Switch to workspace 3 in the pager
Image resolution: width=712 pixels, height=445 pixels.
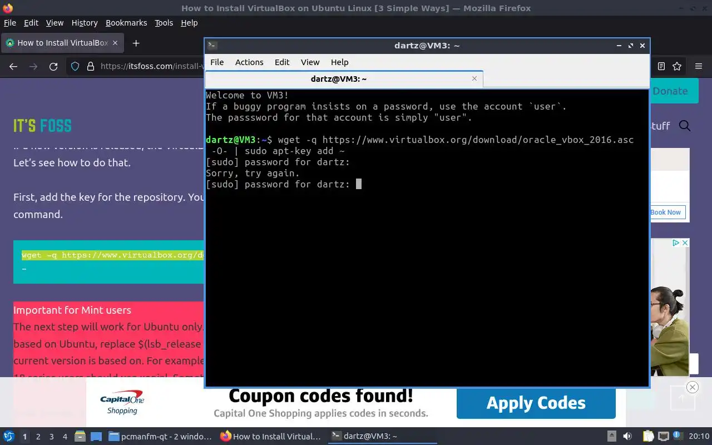click(51, 437)
